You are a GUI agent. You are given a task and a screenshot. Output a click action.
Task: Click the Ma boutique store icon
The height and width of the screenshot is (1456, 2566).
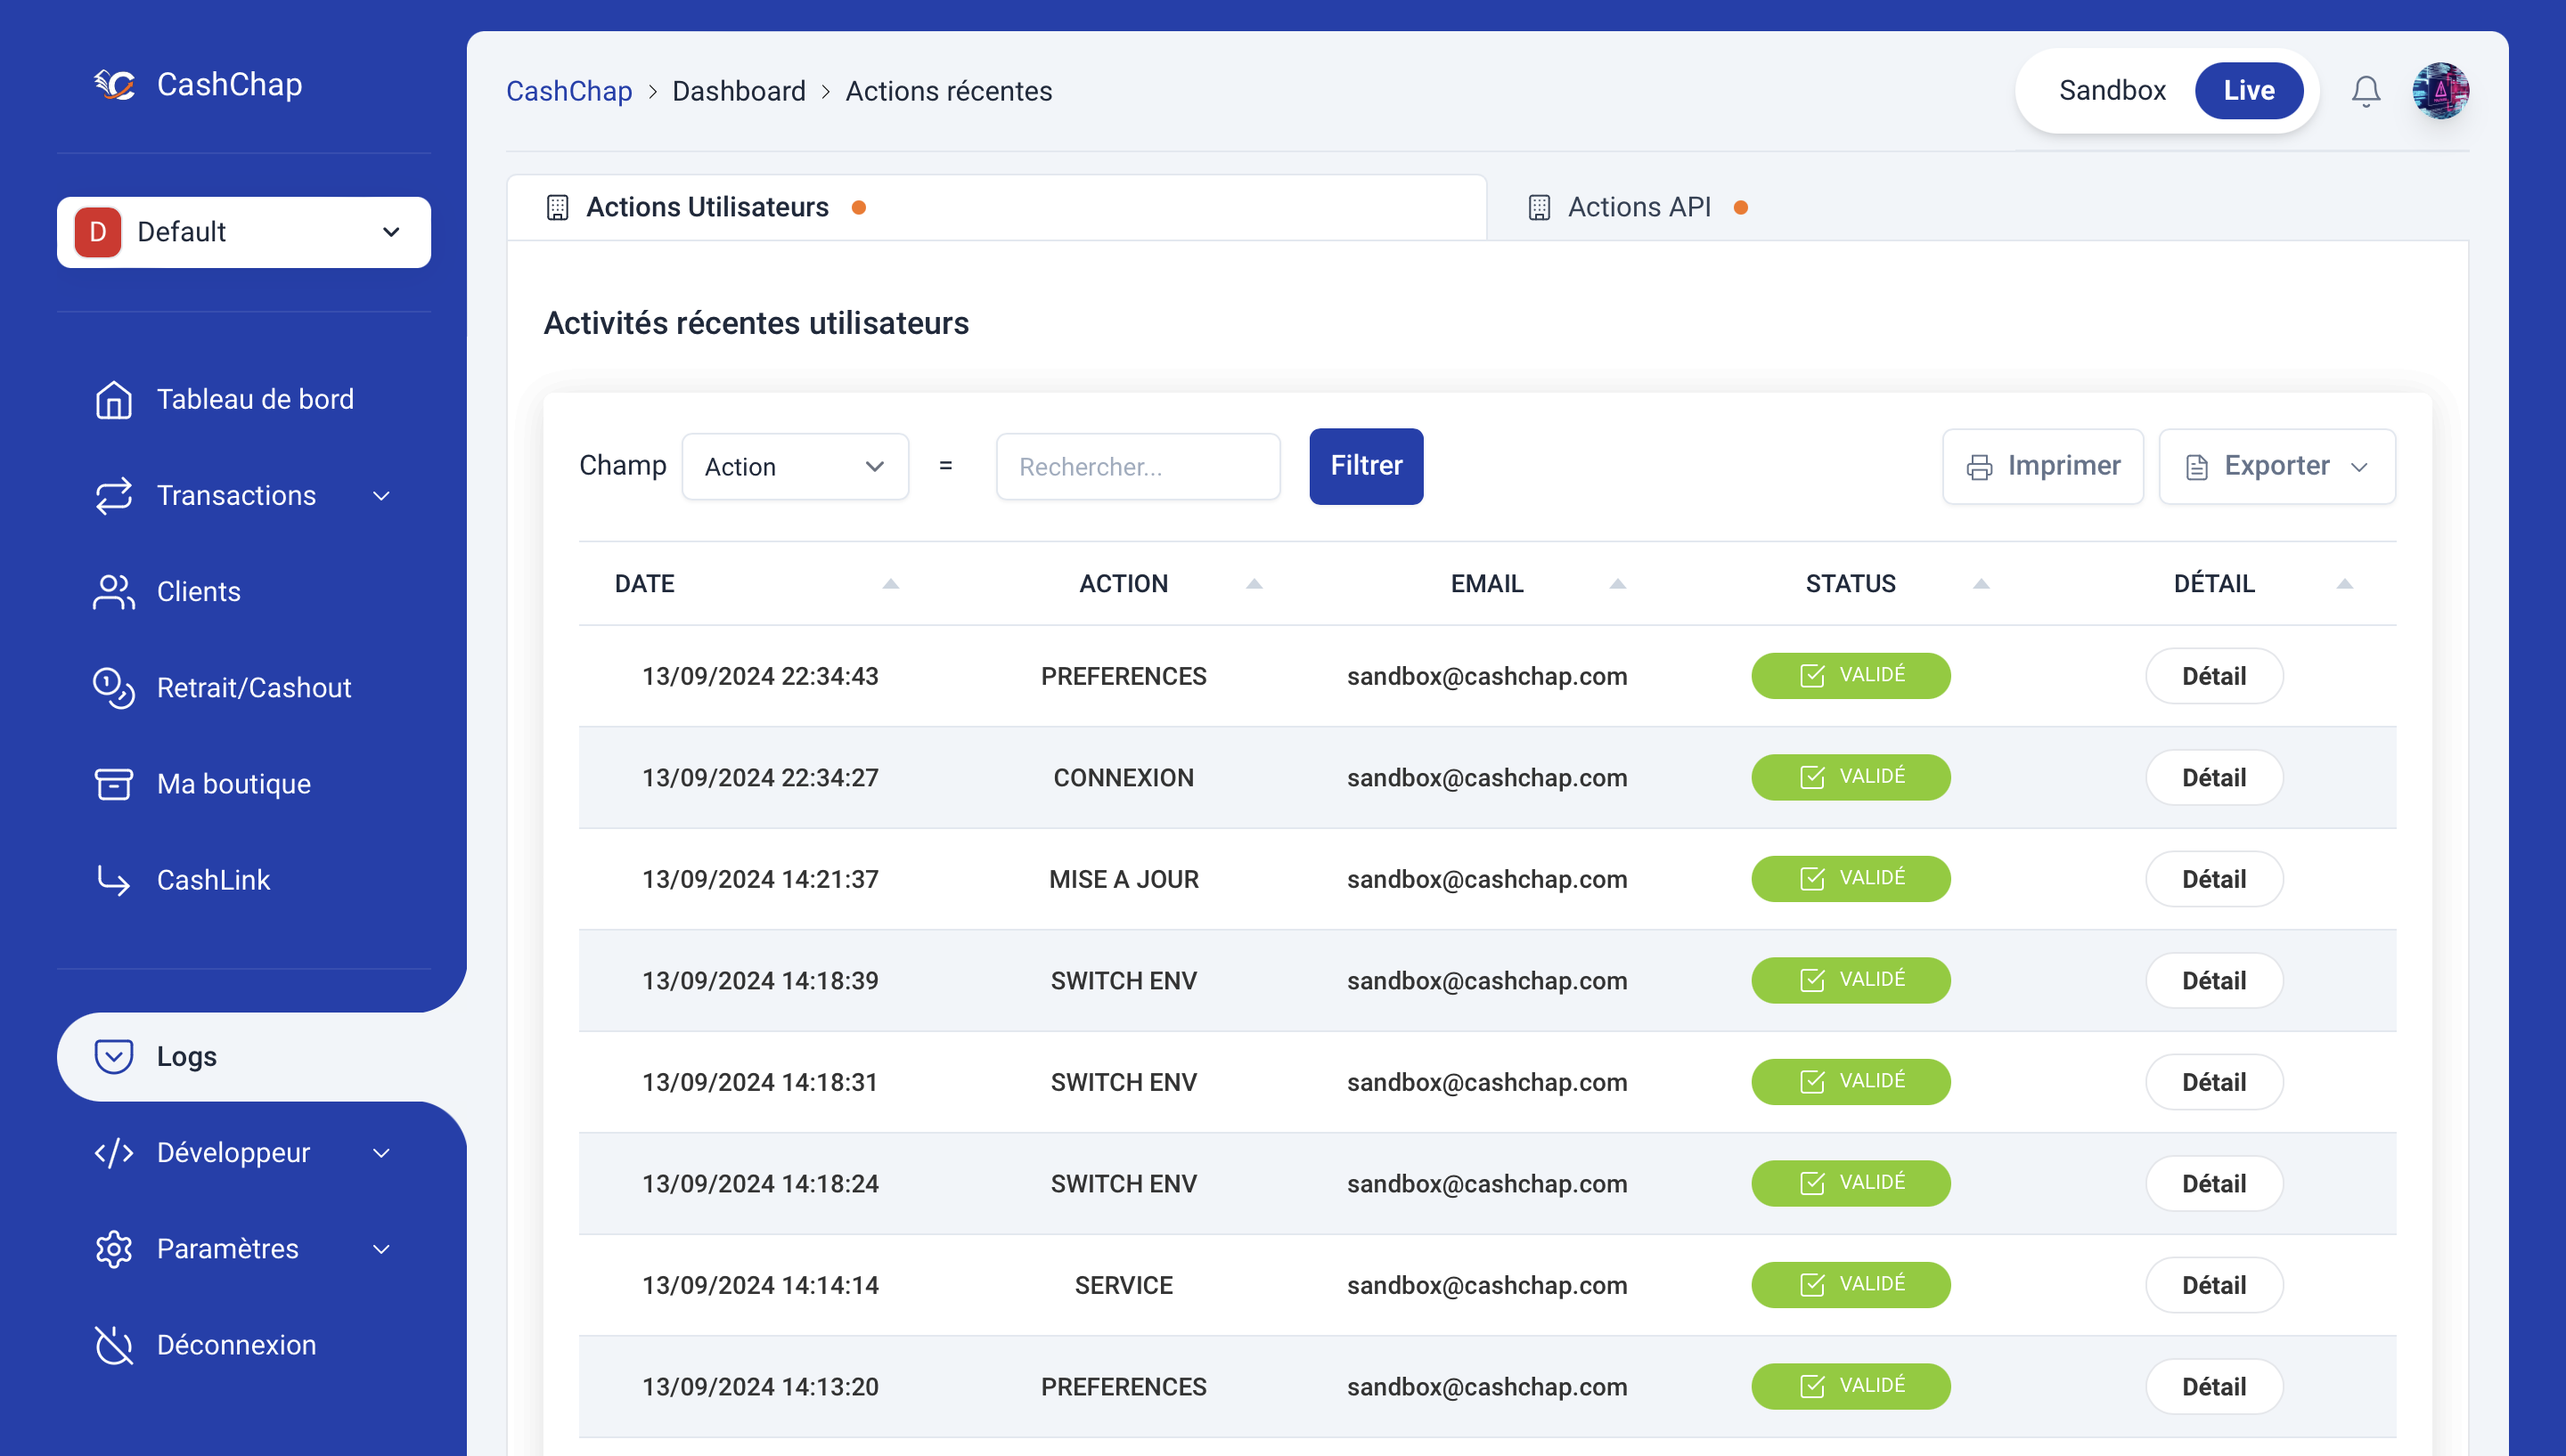click(x=113, y=784)
